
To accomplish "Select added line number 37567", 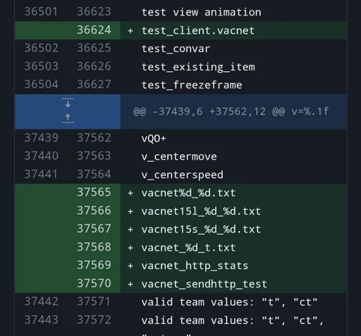I will point(94,228).
